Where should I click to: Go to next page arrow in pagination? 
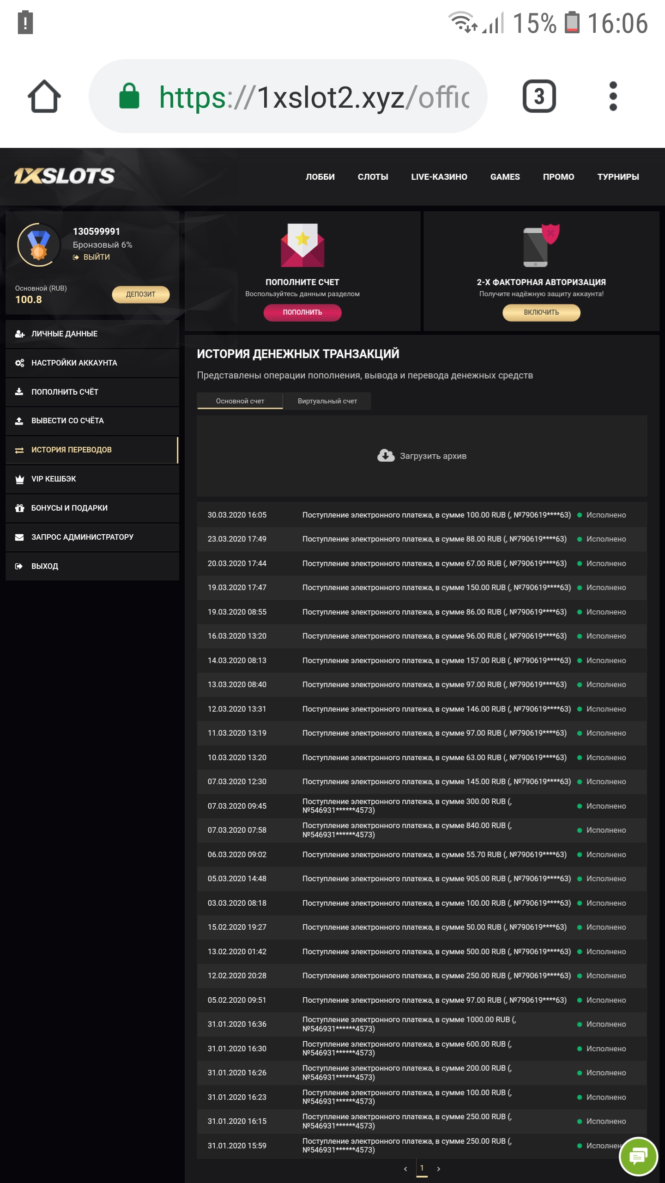[438, 1169]
